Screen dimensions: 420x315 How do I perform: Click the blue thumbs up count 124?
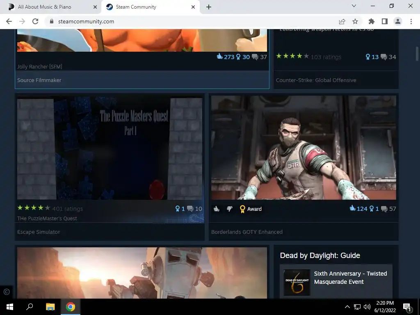pyautogui.click(x=358, y=209)
